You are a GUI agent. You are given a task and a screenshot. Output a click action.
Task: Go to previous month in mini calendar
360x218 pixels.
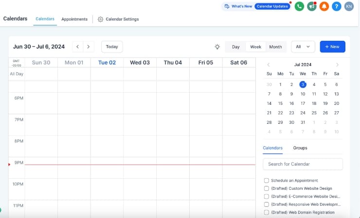[269, 65]
